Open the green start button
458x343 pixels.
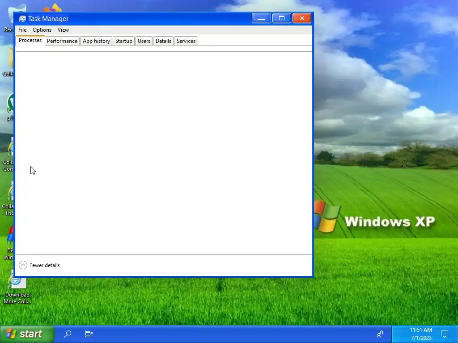click(27, 334)
